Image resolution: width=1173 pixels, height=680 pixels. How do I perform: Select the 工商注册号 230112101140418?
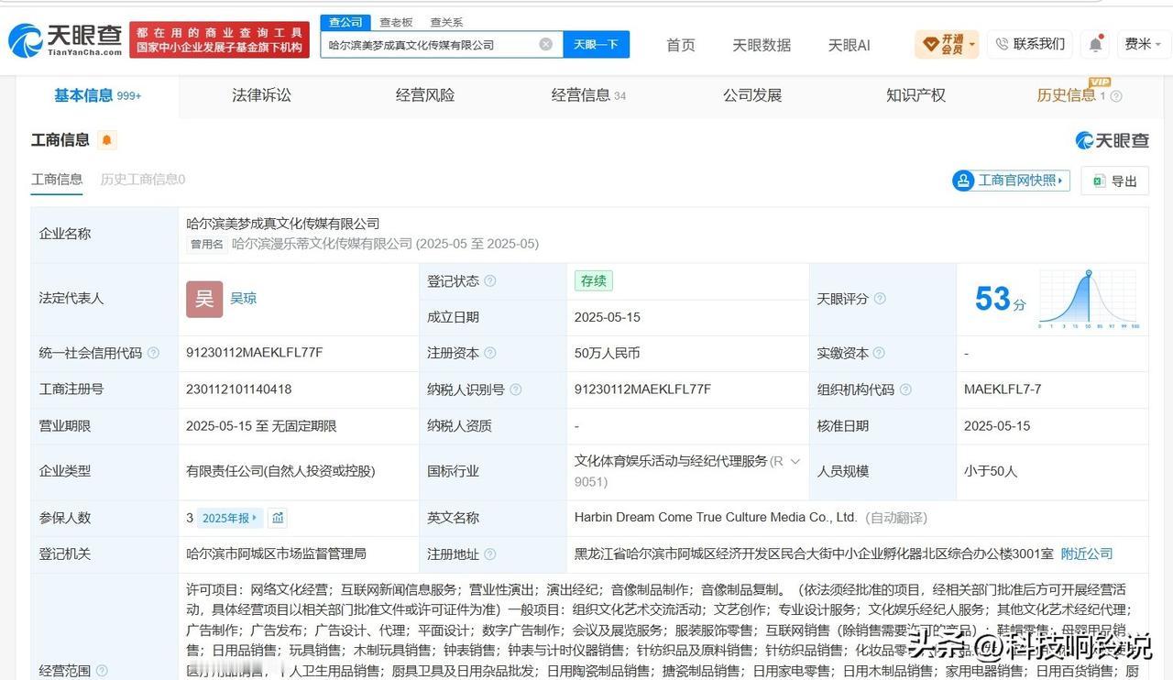(239, 389)
